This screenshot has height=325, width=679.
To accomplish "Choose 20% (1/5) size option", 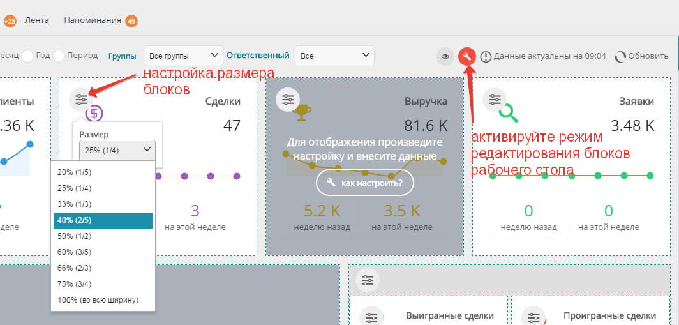I will pos(103,172).
